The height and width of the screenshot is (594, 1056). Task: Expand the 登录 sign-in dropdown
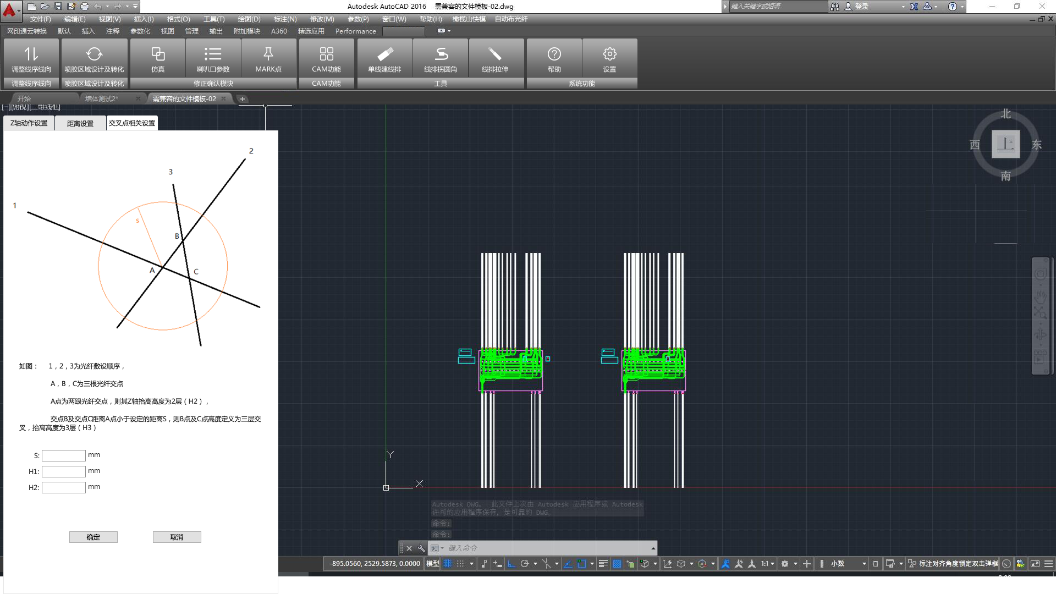903,7
